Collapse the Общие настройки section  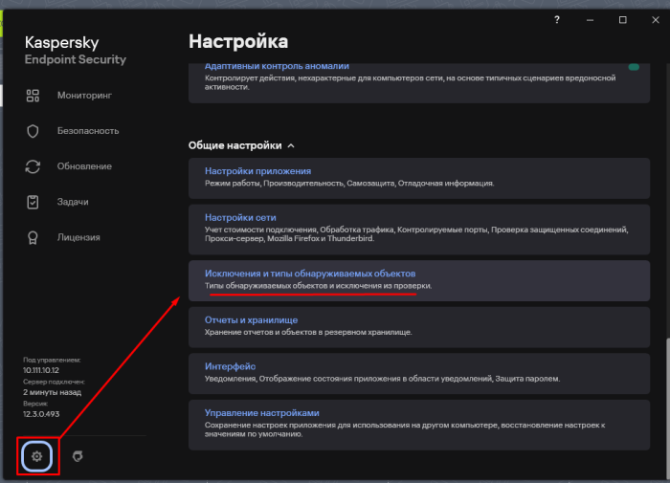tap(291, 146)
